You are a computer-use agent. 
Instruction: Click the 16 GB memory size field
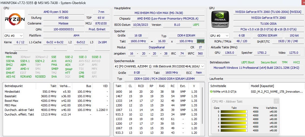coord(138,36)
